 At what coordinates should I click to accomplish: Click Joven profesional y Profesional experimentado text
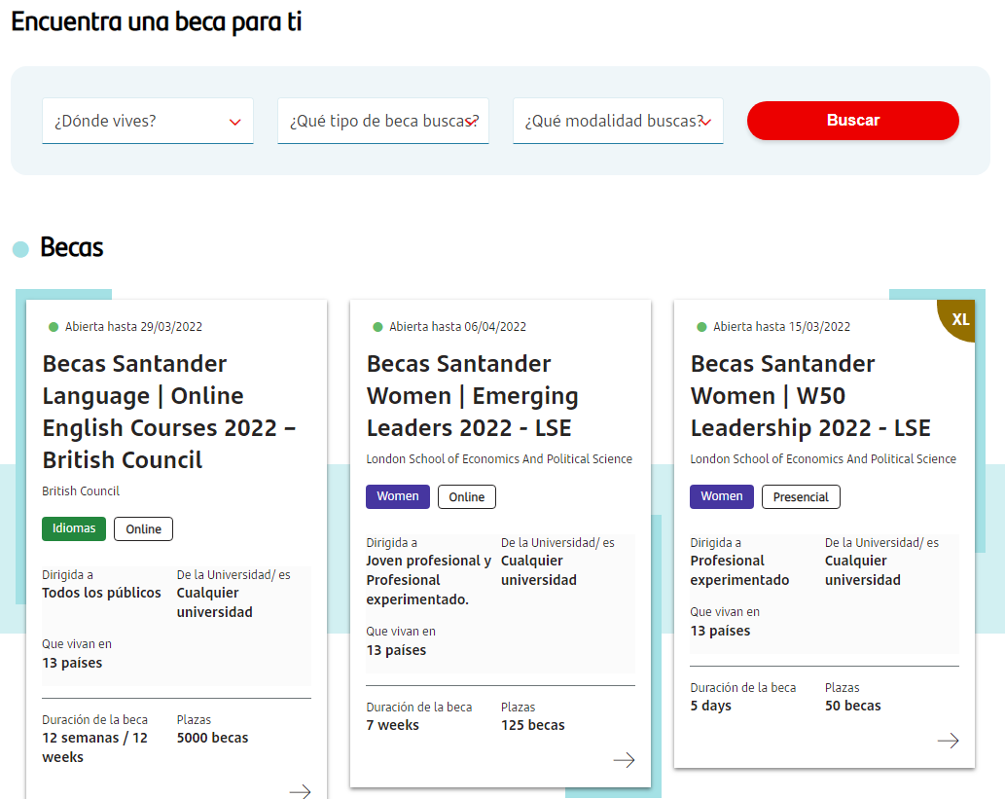click(x=429, y=580)
